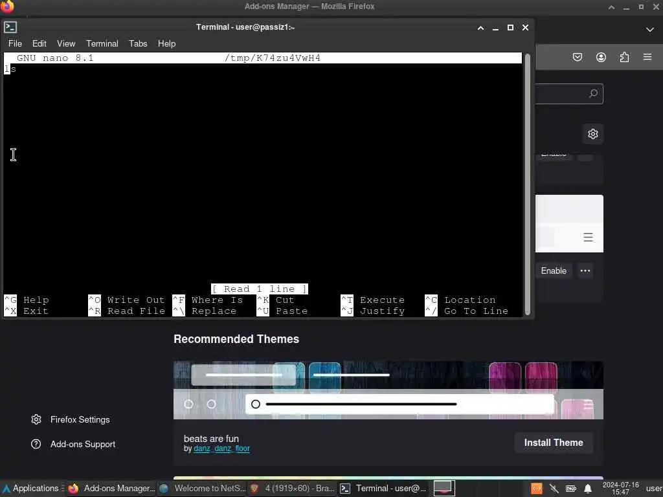Switch to the Terminal taskbar entry

tap(383, 489)
